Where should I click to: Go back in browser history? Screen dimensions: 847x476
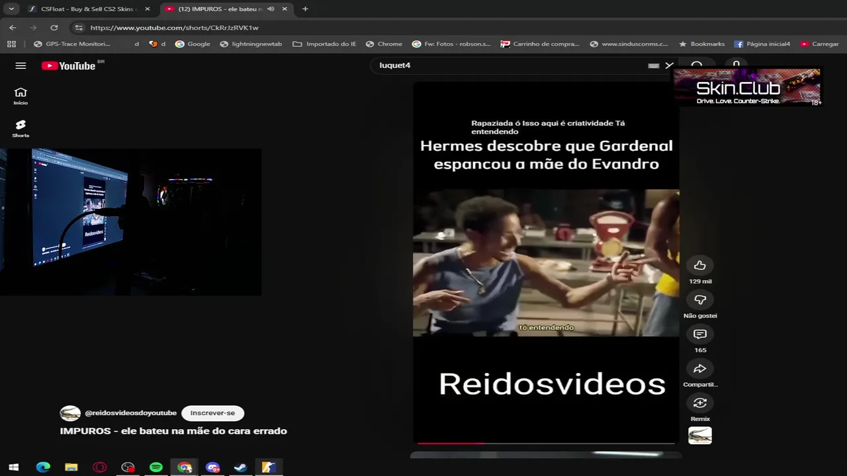tap(13, 28)
